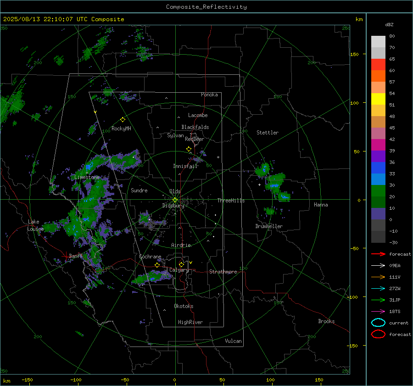Viewport: 413px width, 386px height.
Task: Click the Didsbury town label
Action: pos(173,206)
